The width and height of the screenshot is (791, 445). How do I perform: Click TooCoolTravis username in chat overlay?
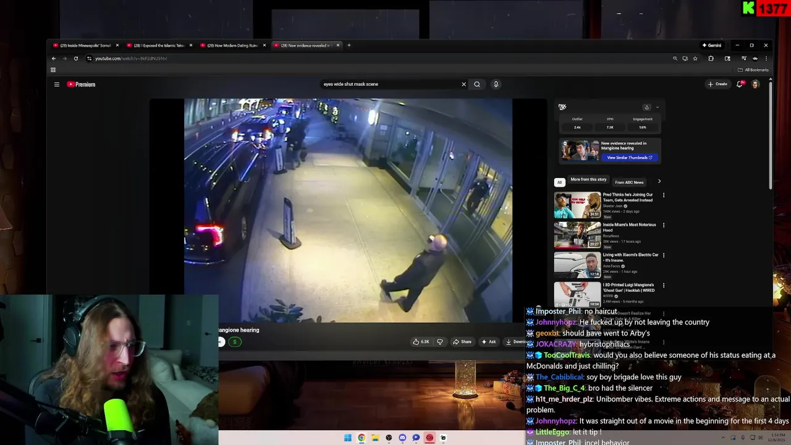[x=567, y=355]
